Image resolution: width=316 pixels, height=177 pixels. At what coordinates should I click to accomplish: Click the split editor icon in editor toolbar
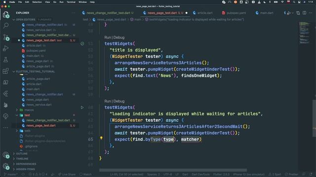click(304, 13)
